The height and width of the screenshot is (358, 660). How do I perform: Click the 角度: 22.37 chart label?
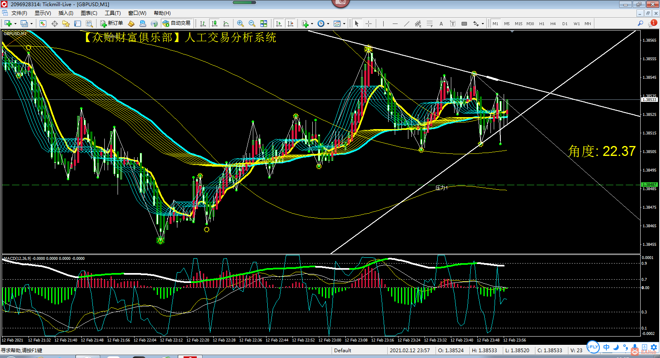click(x=602, y=151)
